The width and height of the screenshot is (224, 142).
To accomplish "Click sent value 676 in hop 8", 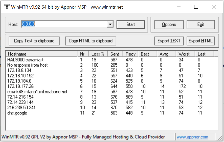I will pyautogui.click(x=114, y=97).
